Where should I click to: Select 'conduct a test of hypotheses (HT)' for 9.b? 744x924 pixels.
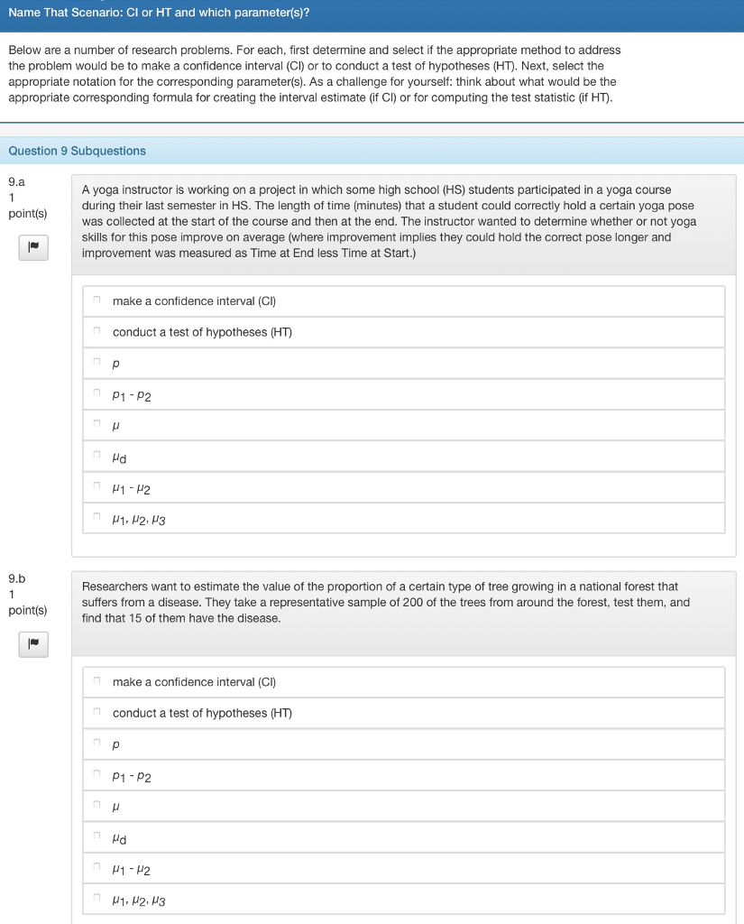pyautogui.click(x=96, y=710)
